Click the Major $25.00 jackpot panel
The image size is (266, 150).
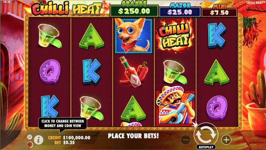(x=180, y=10)
